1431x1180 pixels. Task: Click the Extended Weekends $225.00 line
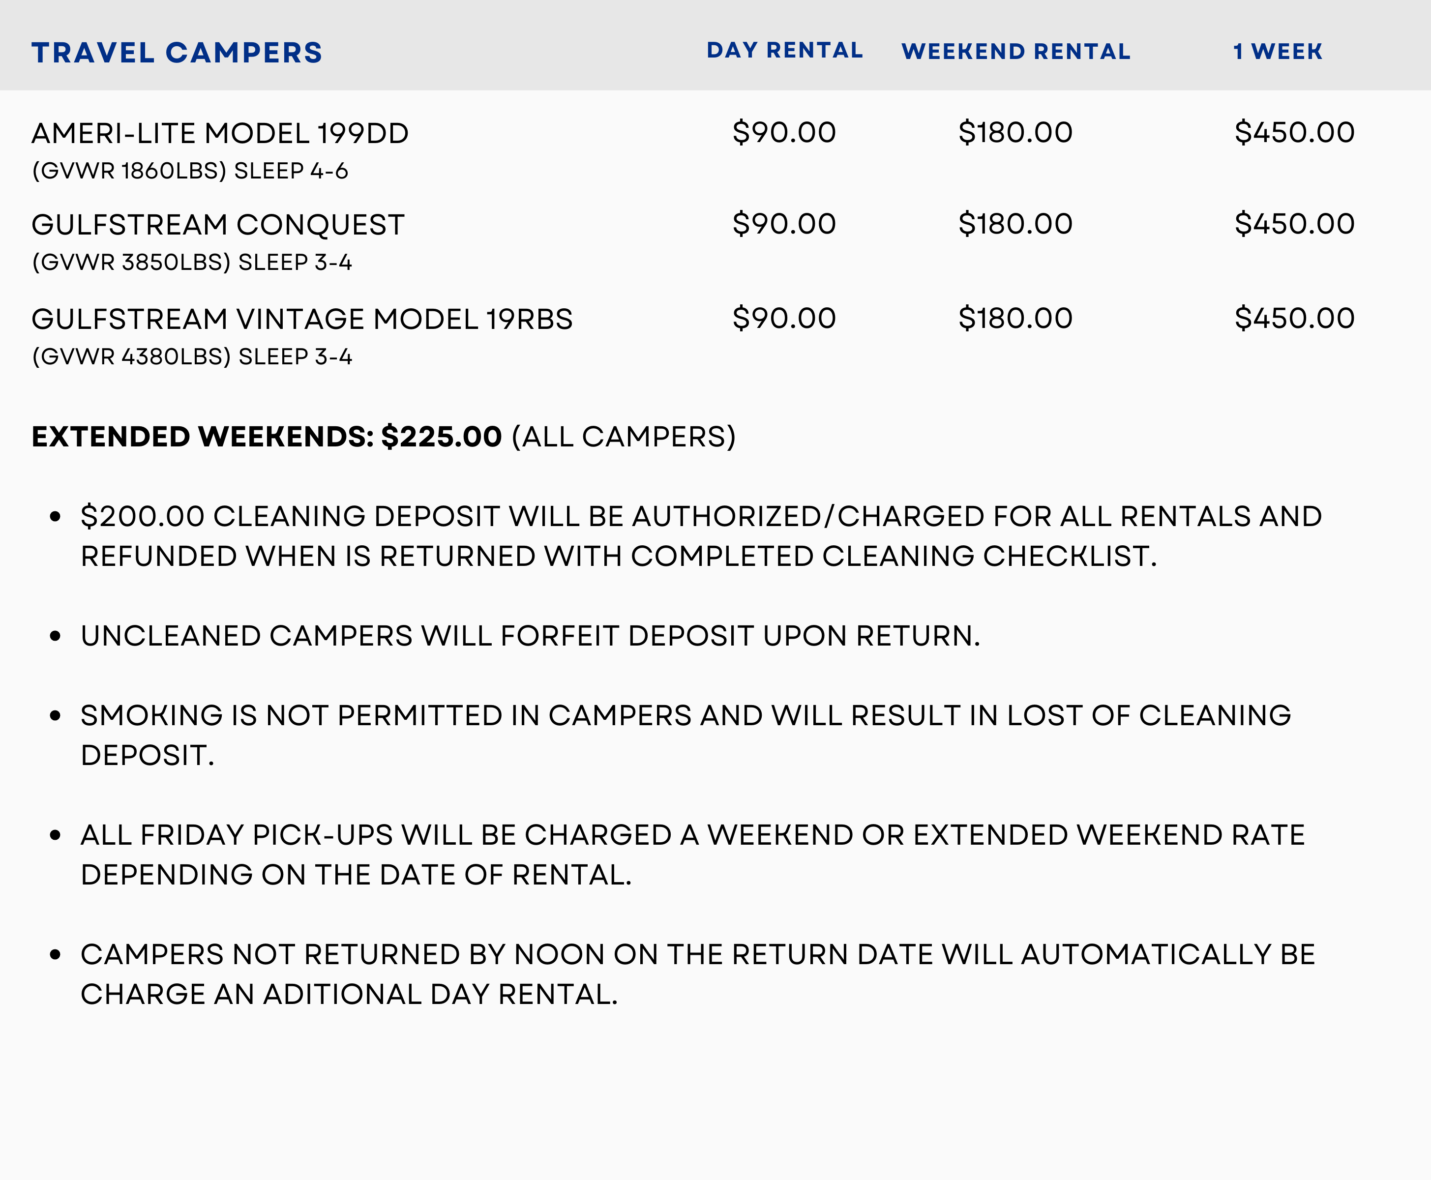point(384,437)
